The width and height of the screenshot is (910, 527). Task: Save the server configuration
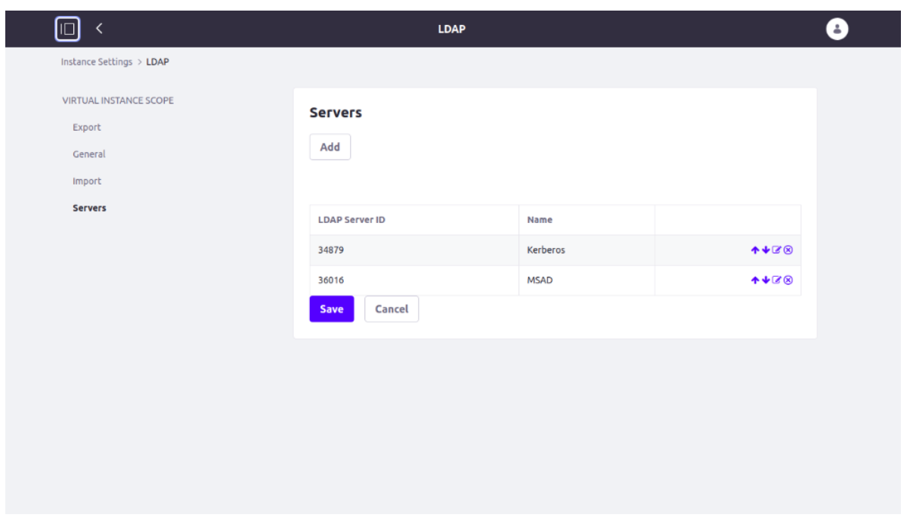tap(332, 309)
